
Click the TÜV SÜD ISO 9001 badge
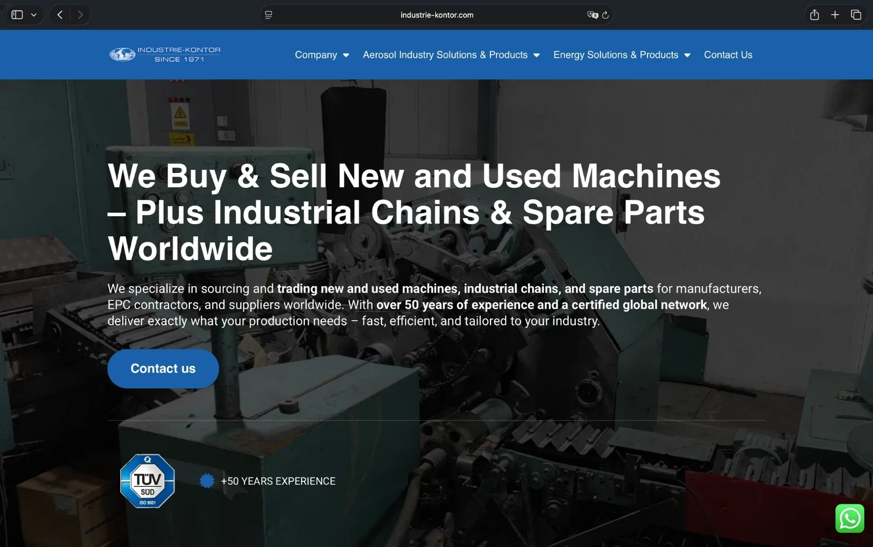[147, 481]
